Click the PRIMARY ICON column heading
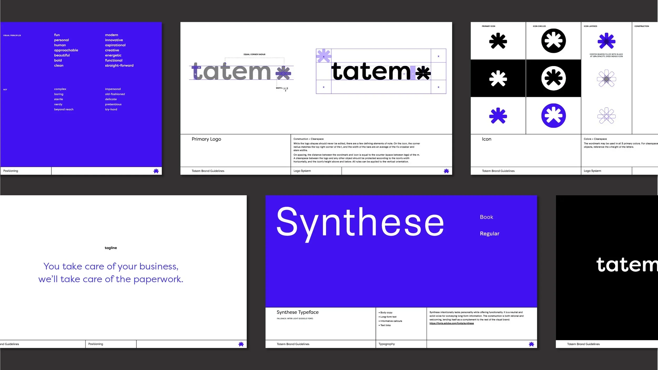The image size is (658, 370). (x=488, y=26)
